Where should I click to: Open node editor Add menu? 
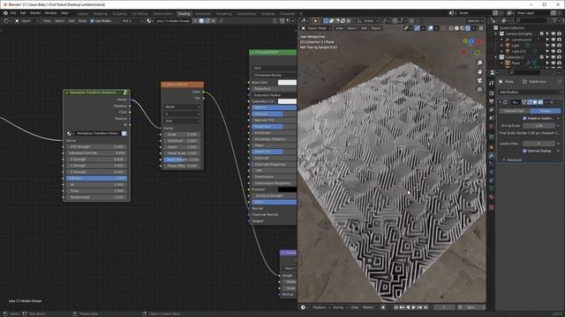click(72, 21)
